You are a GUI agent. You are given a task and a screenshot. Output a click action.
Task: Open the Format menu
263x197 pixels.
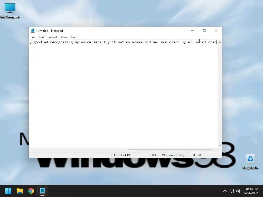[x=52, y=37]
